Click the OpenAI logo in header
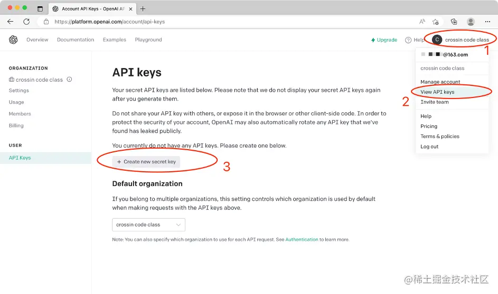 13,40
